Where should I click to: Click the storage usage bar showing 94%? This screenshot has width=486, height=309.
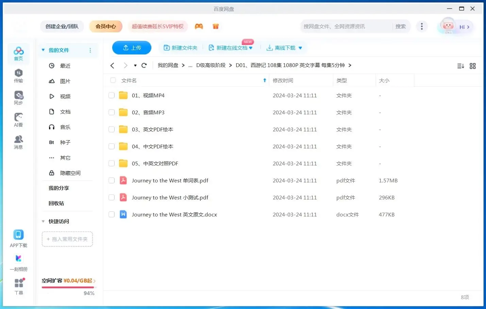(x=68, y=287)
